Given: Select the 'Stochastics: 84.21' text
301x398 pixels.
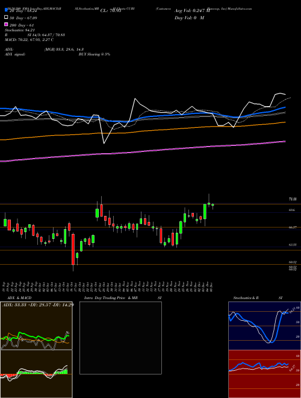Looking at the screenshot, I should point(19,30).
